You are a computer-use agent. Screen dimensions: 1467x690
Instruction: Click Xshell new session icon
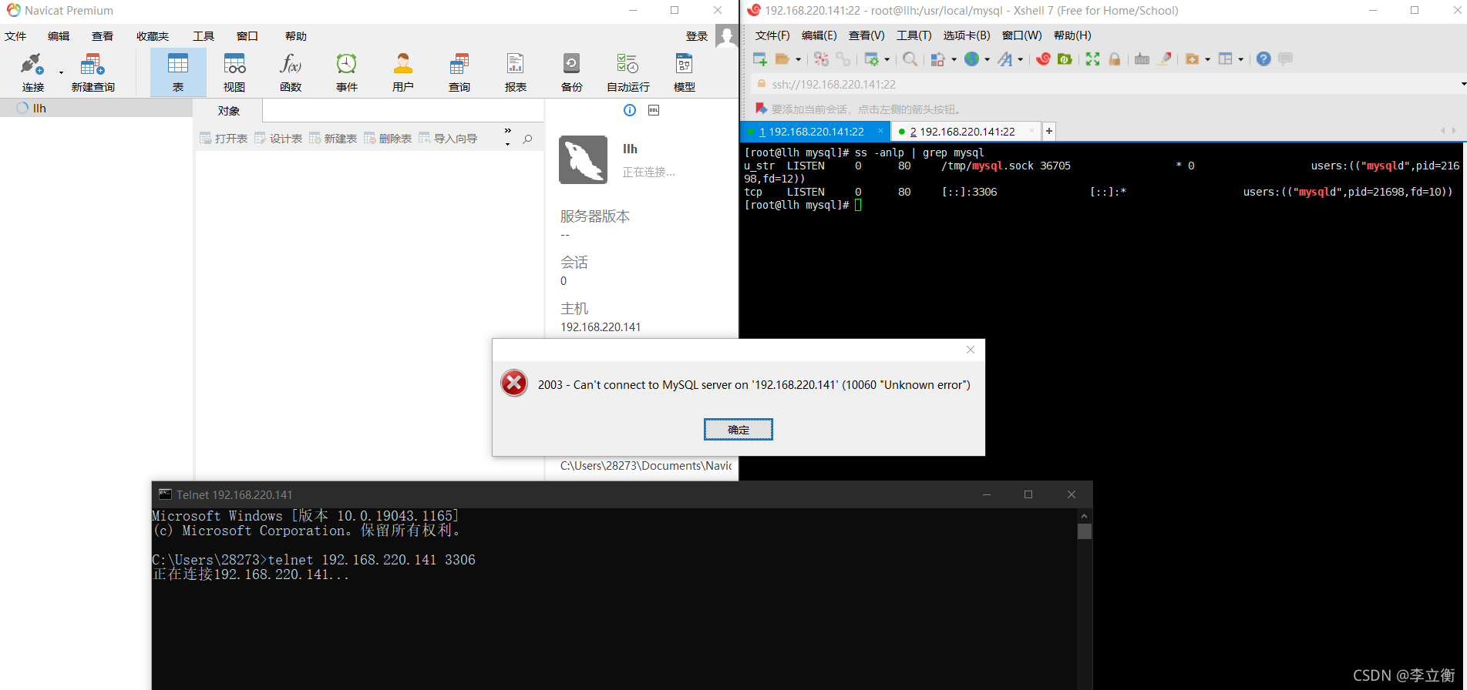coord(760,59)
